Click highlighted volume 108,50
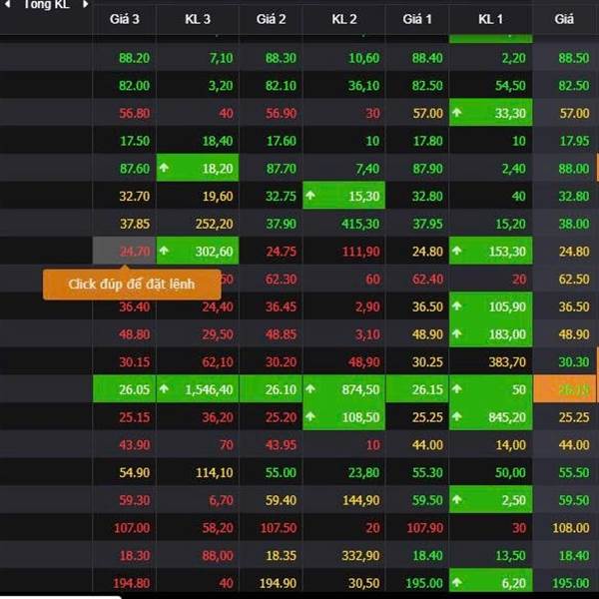Screen dimensions: 599x599 pos(343,416)
